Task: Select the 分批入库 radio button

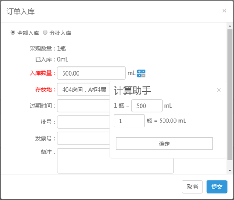Action: point(45,32)
